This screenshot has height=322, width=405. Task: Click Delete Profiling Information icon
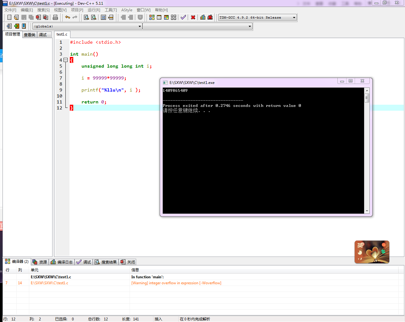tap(210, 17)
